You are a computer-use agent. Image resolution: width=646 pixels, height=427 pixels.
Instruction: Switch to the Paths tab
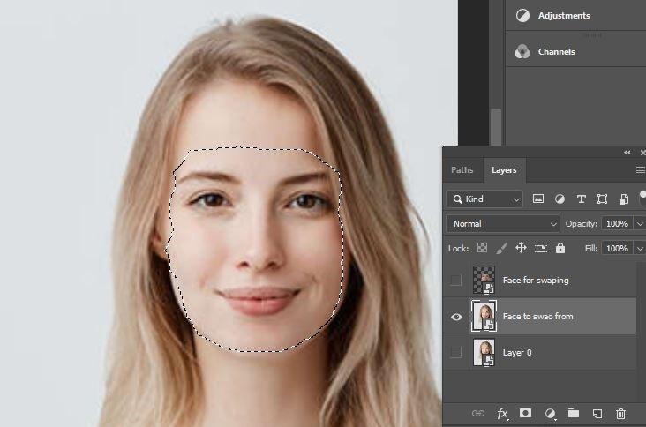[462, 170]
